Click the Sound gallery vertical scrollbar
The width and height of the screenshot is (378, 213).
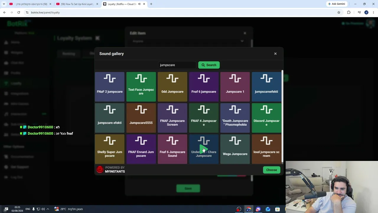pos(282,117)
